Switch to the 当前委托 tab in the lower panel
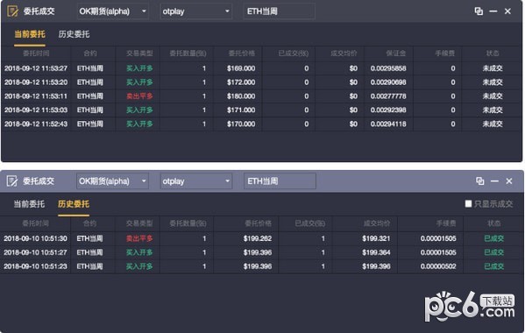Image resolution: width=525 pixels, height=333 pixels. click(x=29, y=204)
